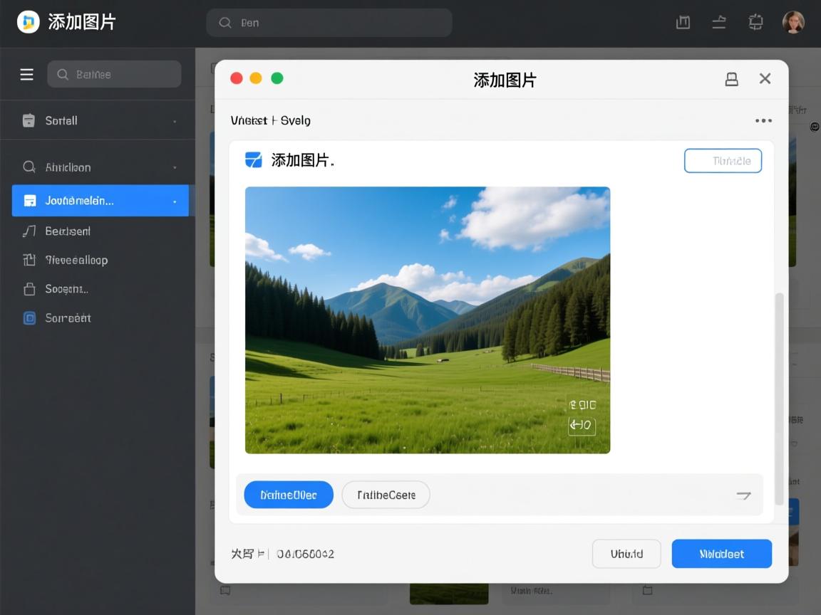The height and width of the screenshot is (615, 821).
Task: Click the share icon beside the sidebar list
Action: [x=29, y=260]
